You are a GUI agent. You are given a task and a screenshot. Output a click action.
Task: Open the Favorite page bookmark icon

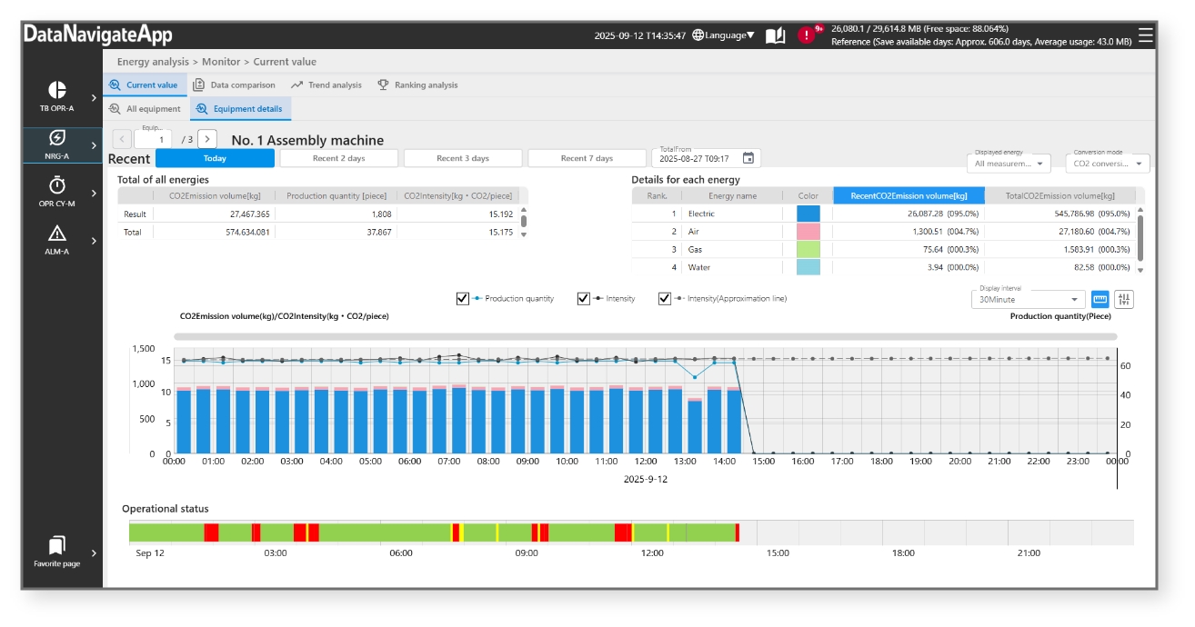57,546
